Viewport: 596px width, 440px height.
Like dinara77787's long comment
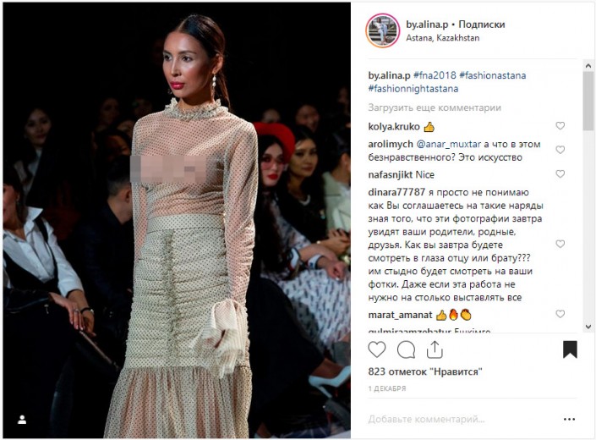point(560,244)
